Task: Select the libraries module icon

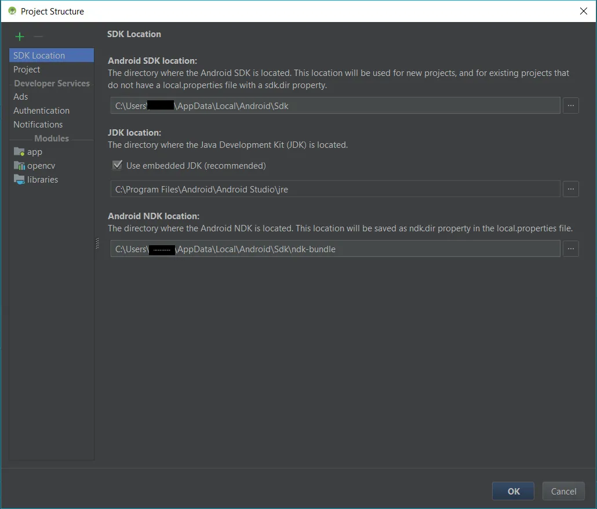Action: point(19,179)
